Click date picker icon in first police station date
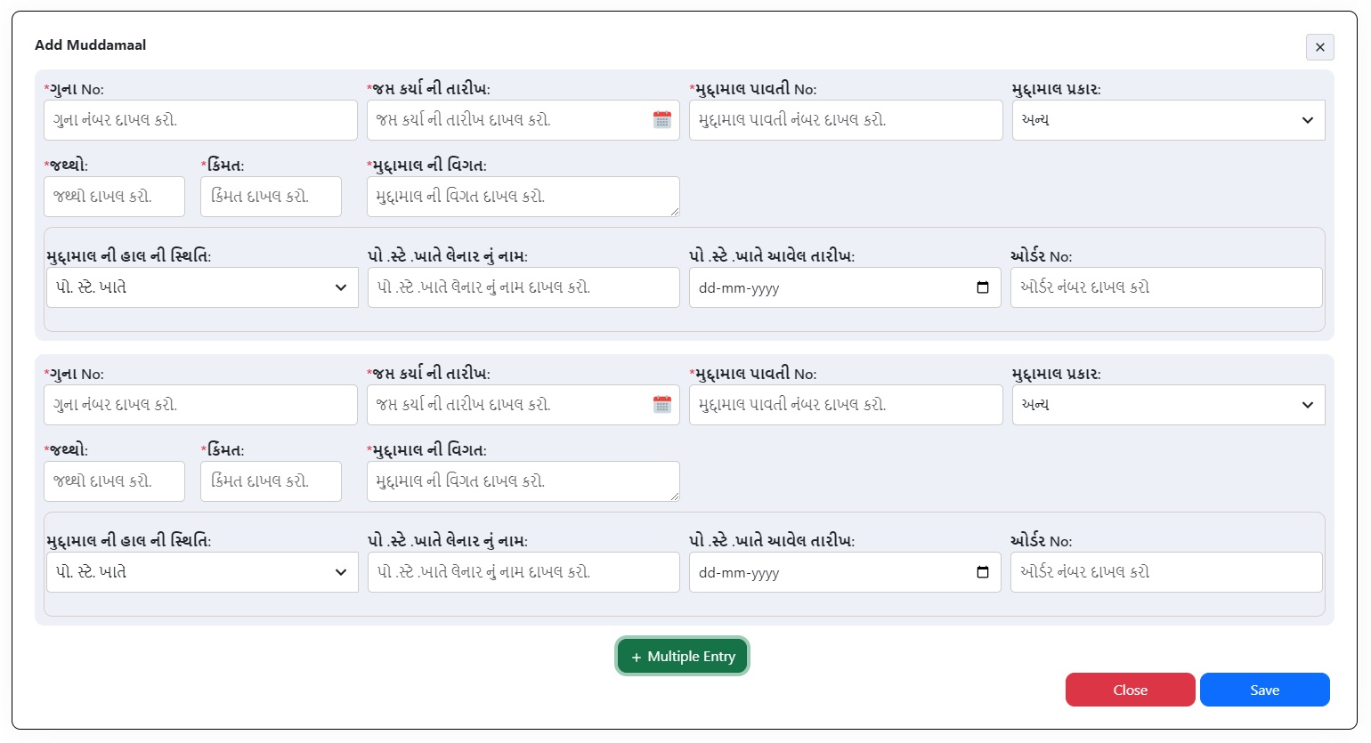The width and height of the screenshot is (1371, 743). (x=982, y=287)
